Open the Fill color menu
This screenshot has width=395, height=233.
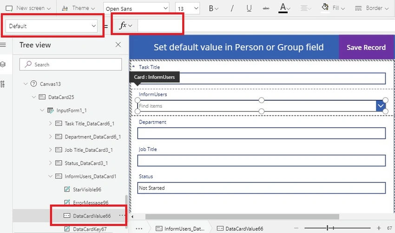pos(333,8)
